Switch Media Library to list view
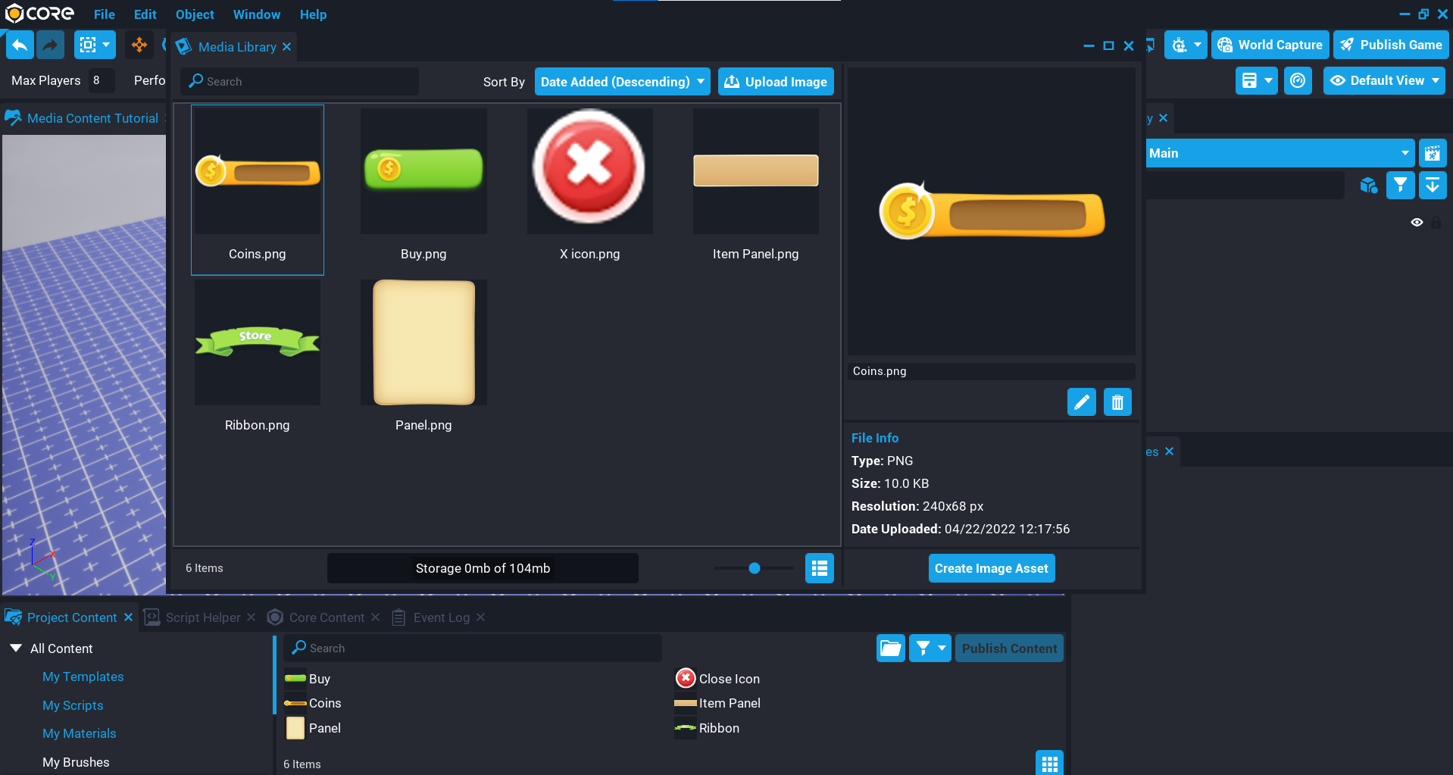 [819, 568]
